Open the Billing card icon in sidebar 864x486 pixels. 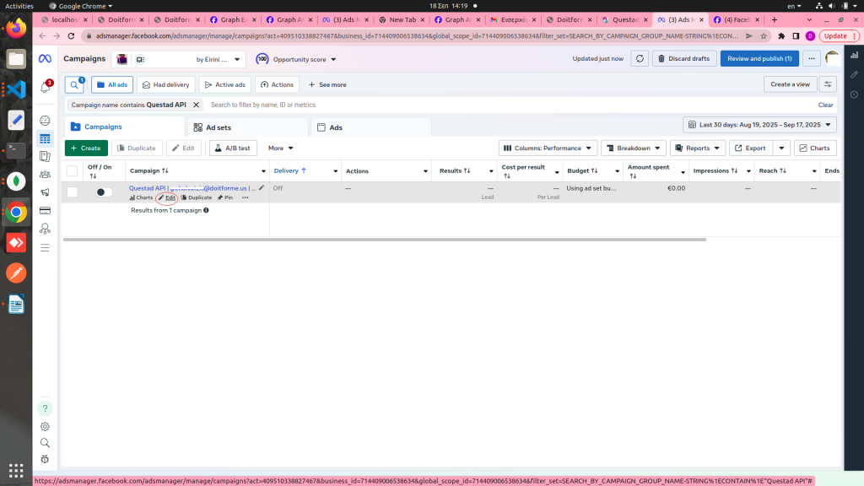click(45, 210)
